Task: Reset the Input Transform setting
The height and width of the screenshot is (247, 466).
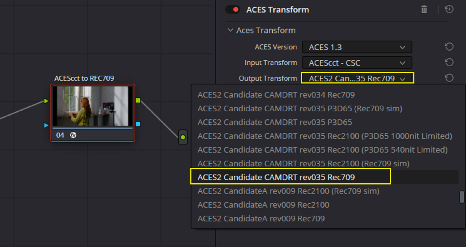Action: click(x=449, y=63)
